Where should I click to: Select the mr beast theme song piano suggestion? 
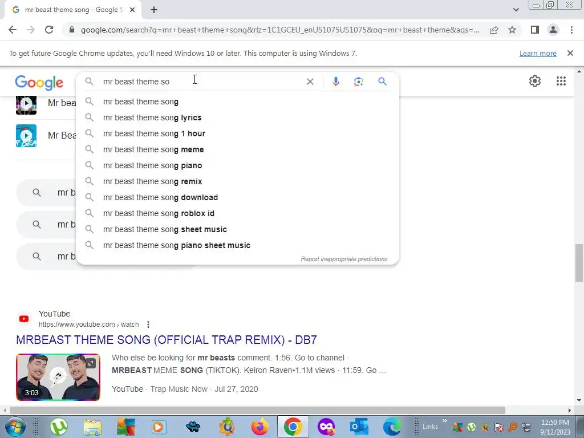pyautogui.click(x=237, y=166)
